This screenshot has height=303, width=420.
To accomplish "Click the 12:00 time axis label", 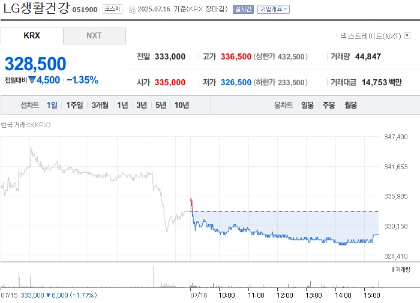I will point(285,295).
